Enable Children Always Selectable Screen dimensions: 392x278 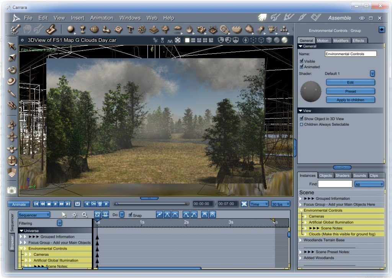click(x=301, y=124)
